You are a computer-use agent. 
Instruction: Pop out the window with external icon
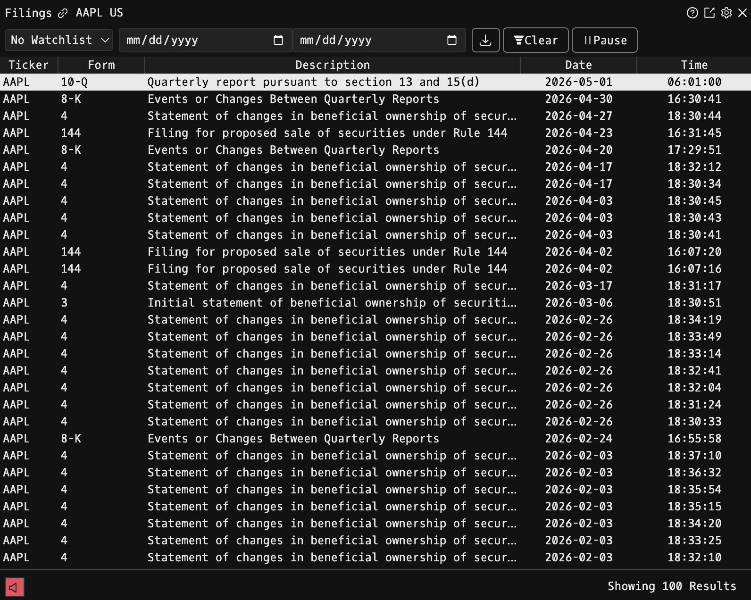[x=709, y=13]
